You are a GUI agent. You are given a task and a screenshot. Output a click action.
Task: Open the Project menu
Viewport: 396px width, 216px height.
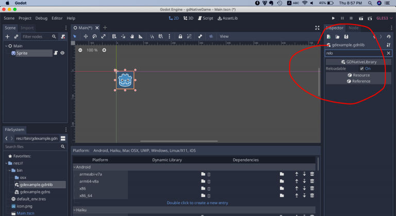tap(25, 18)
